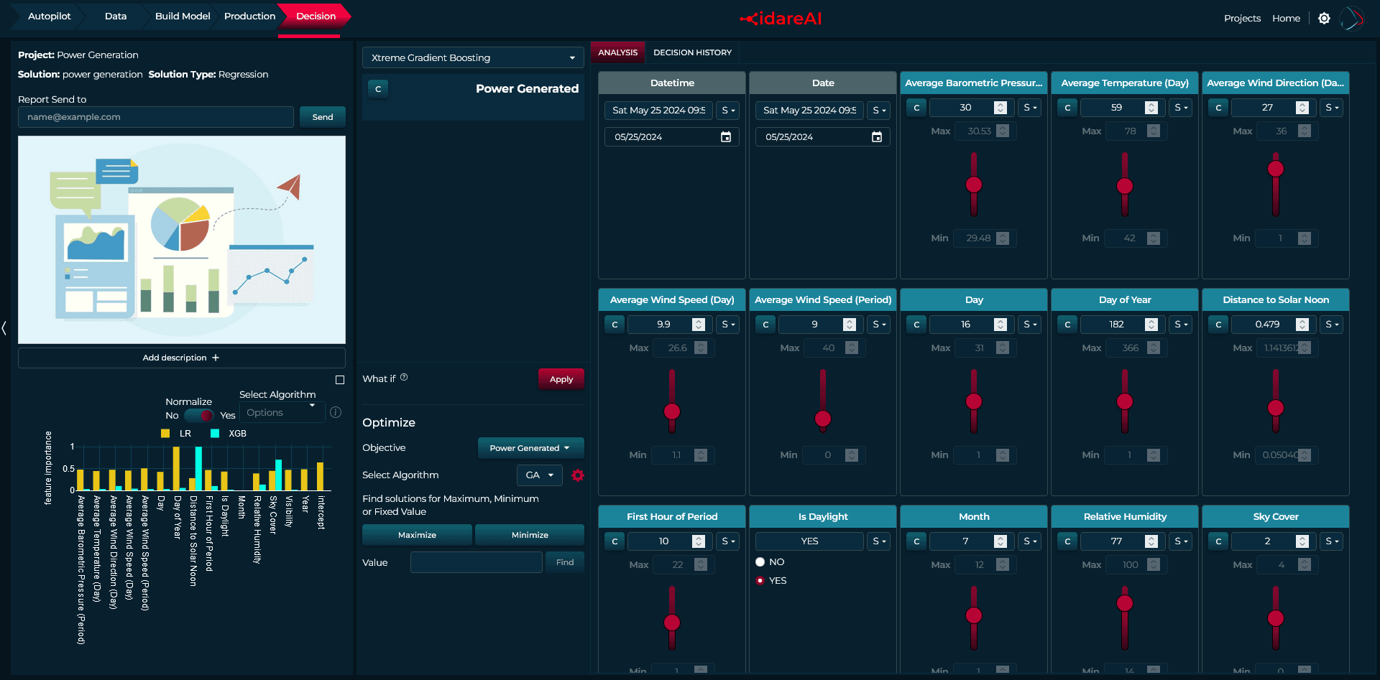Click the C button beside Power Generated
This screenshot has width=1380, height=680.
click(378, 89)
